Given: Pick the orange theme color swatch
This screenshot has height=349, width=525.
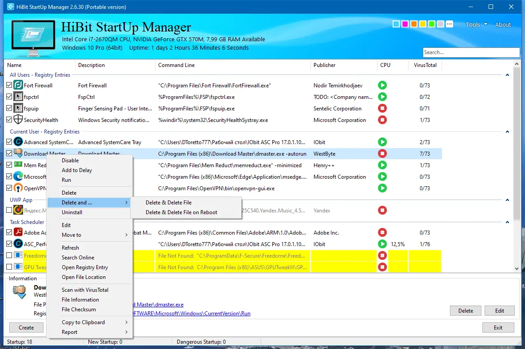Looking at the screenshot, I should click(414, 24).
